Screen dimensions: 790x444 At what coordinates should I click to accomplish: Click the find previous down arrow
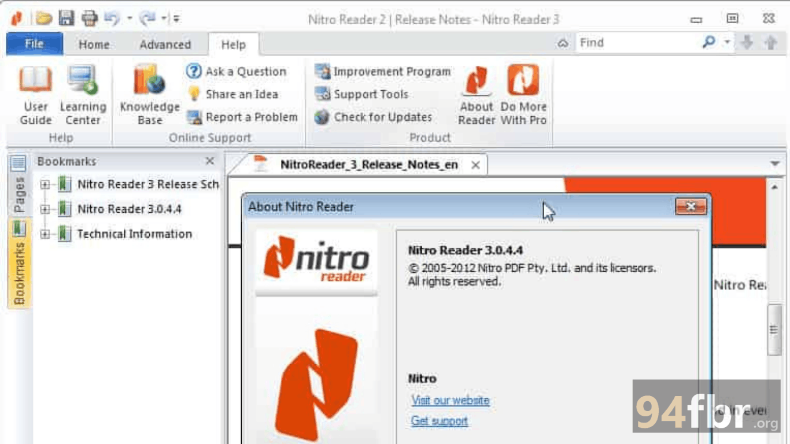click(747, 42)
